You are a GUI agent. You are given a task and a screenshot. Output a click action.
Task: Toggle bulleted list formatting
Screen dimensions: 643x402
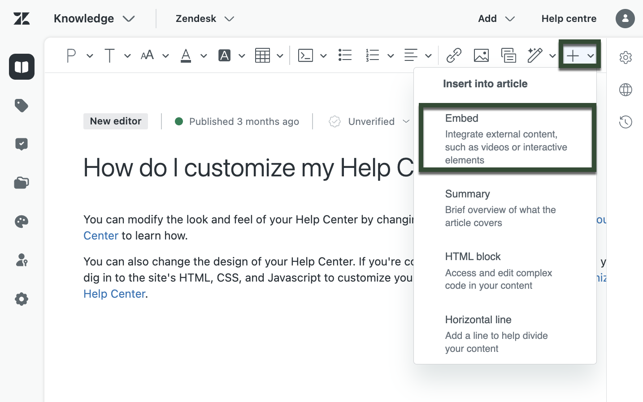pos(345,55)
